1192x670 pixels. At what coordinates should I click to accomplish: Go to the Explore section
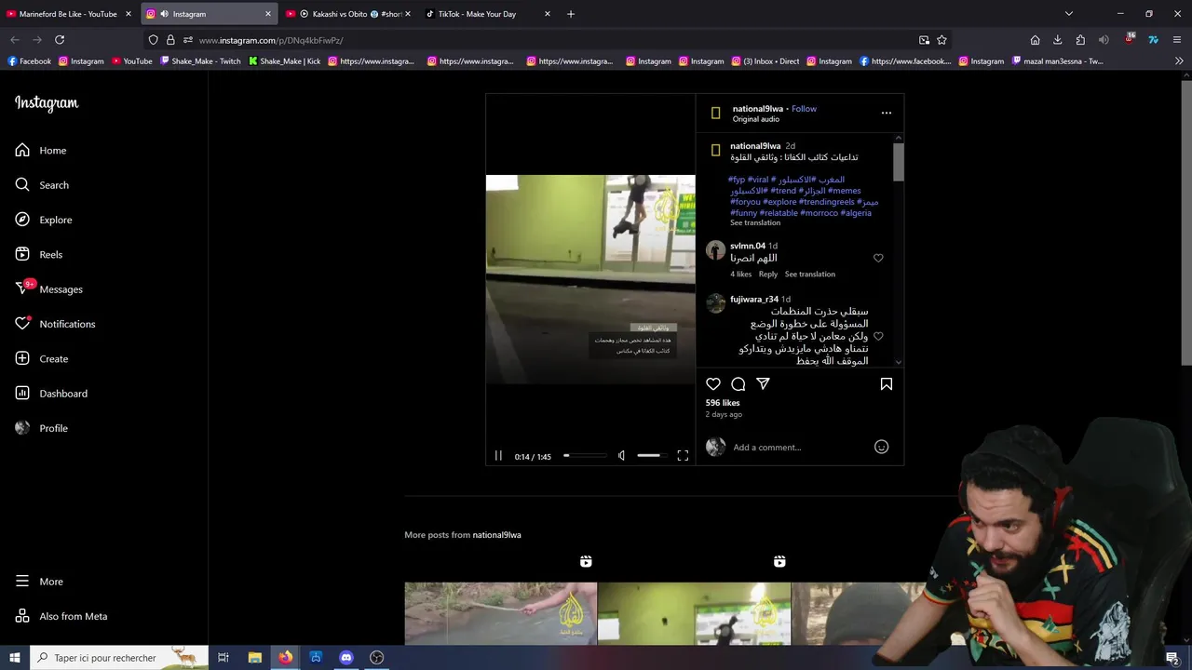(x=44, y=220)
